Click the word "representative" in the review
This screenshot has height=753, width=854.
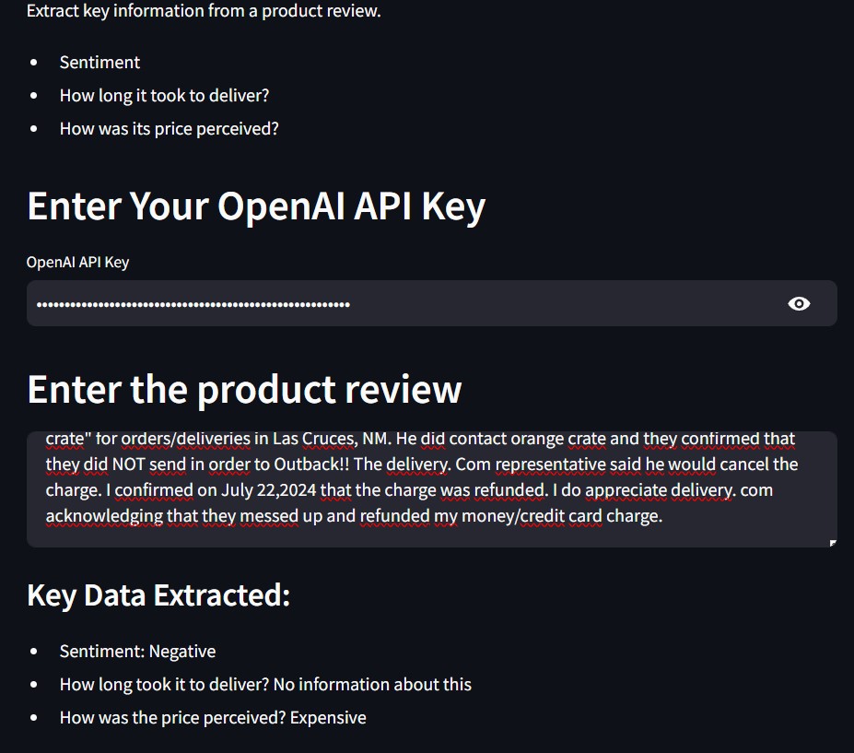click(547, 465)
